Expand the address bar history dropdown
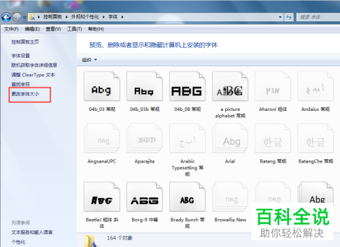This screenshot has height=247, width=340. (x=280, y=17)
